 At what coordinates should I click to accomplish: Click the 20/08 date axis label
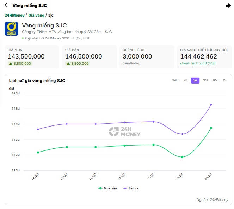pos(208,177)
